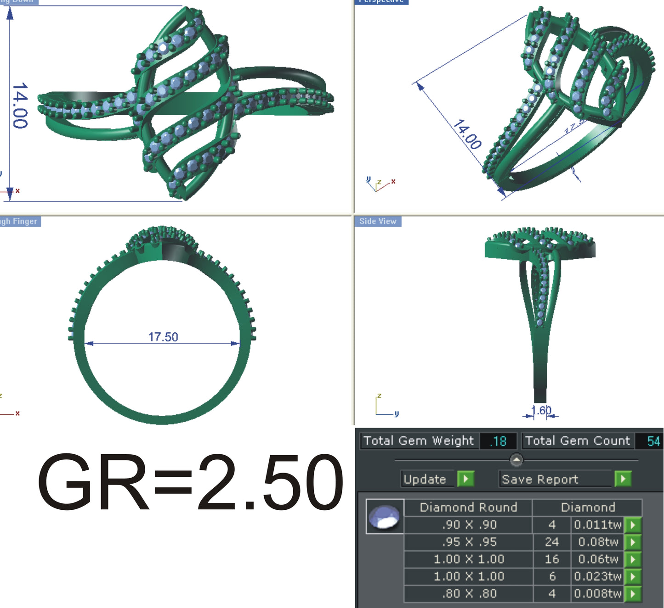The image size is (664, 608).
Task: Expand the Diamond Round table header
Action: click(x=468, y=508)
